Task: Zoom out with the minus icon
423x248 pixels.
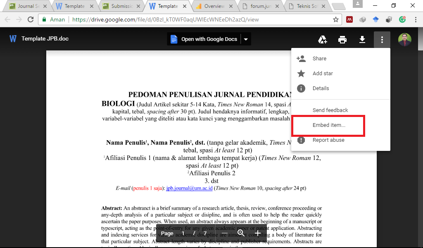Action: (x=225, y=233)
